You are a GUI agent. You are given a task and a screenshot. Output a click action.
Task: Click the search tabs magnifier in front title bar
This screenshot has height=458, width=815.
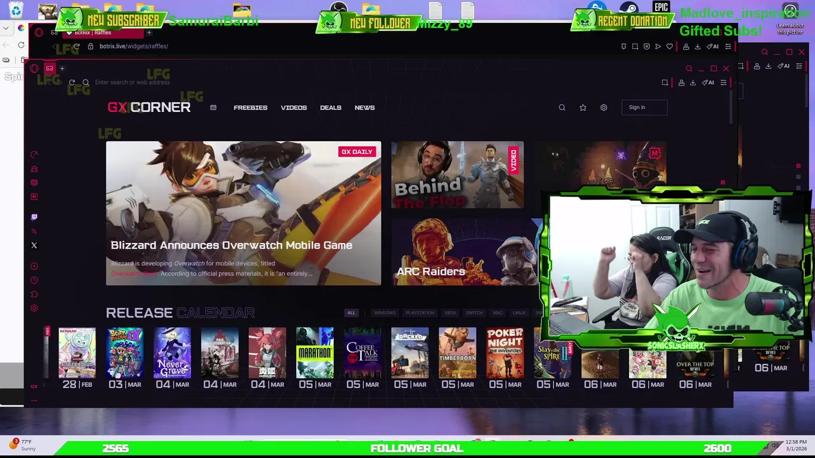pos(689,69)
